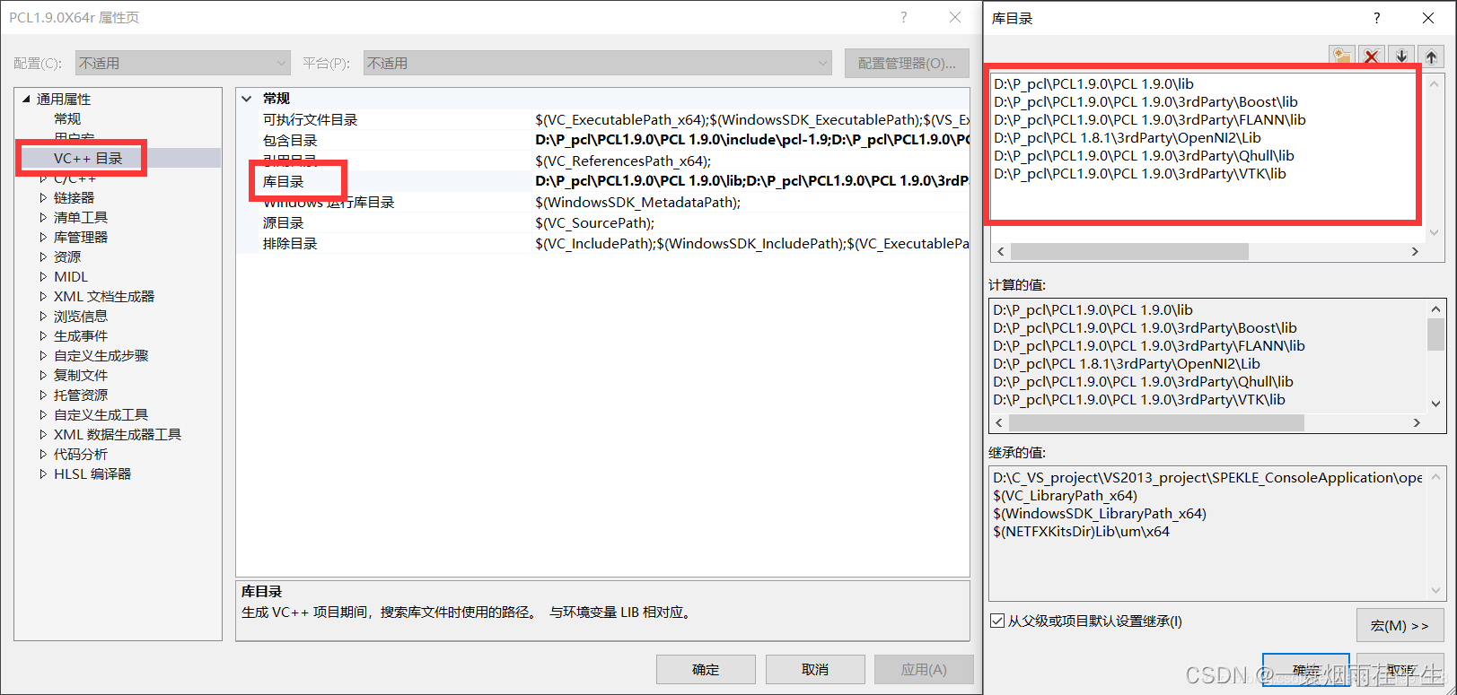Click 确定 in the 库目录 dialog
The width and height of the screenshot is (1457, 695).
pos(1306,669)
